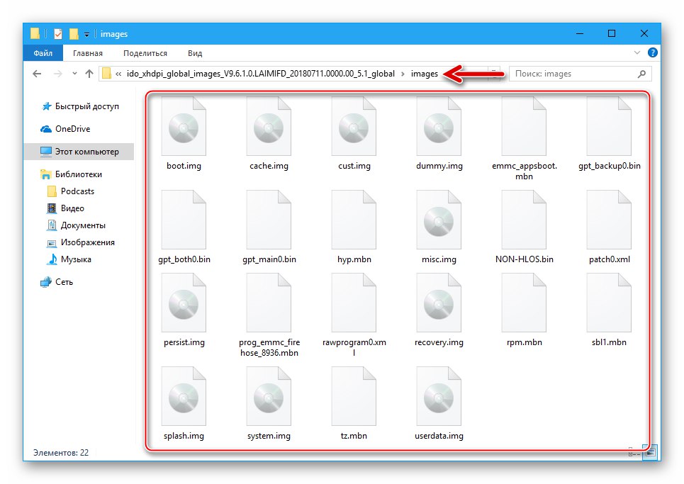This screenshot has width=684, height=484.
Task: Select the patch0.xml file icon
Action: click(x=609, y=220)
